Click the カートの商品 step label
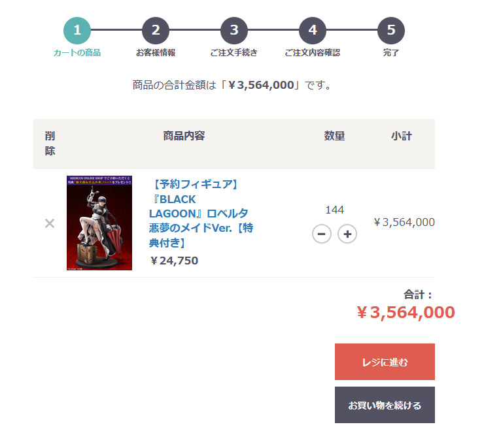This screenshot has width=484, height=431. (77, 53)
